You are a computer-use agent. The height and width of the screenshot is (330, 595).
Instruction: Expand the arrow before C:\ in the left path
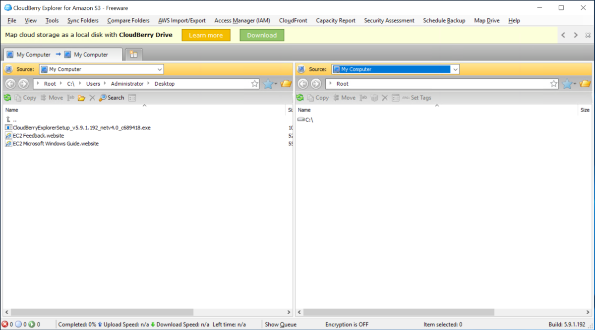61,84
